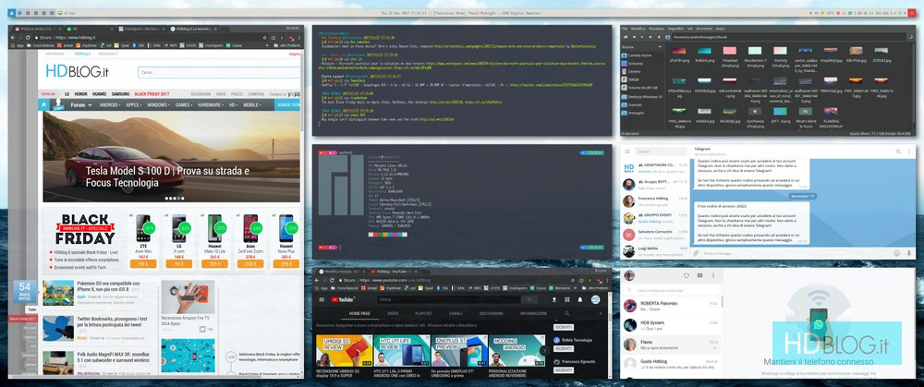Open HTC U11 LIFE REVIEW video thumbnail
Image resolution: width=924 pixels, height=387 pixels.
pos(402,350)
